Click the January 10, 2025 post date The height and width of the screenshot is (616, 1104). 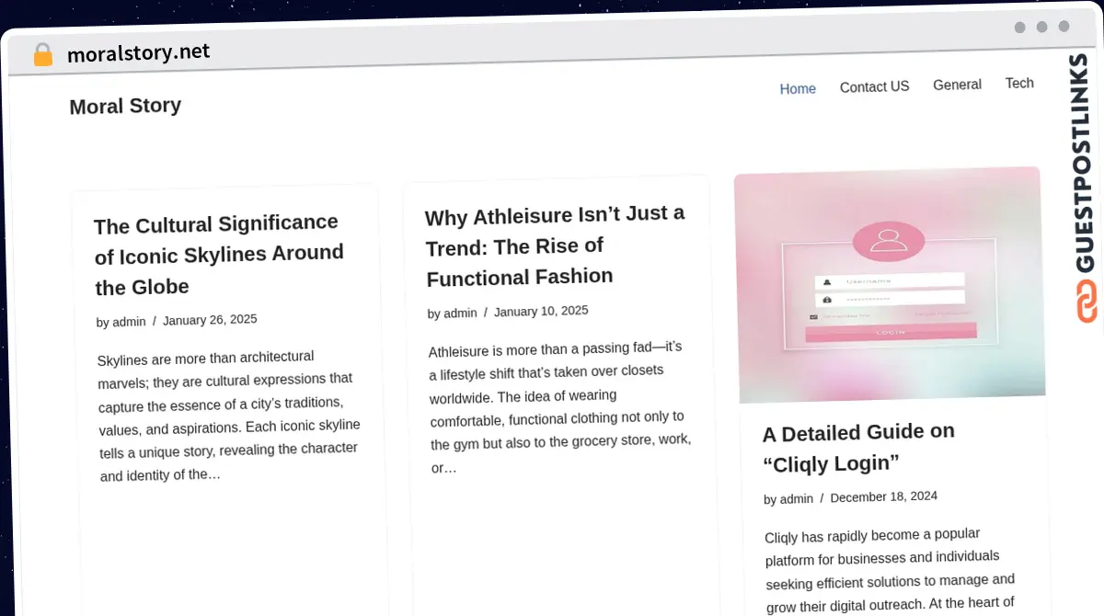(541, 312)
